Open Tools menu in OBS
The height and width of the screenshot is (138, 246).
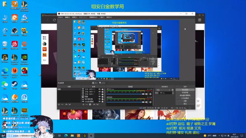pos(102,17)
